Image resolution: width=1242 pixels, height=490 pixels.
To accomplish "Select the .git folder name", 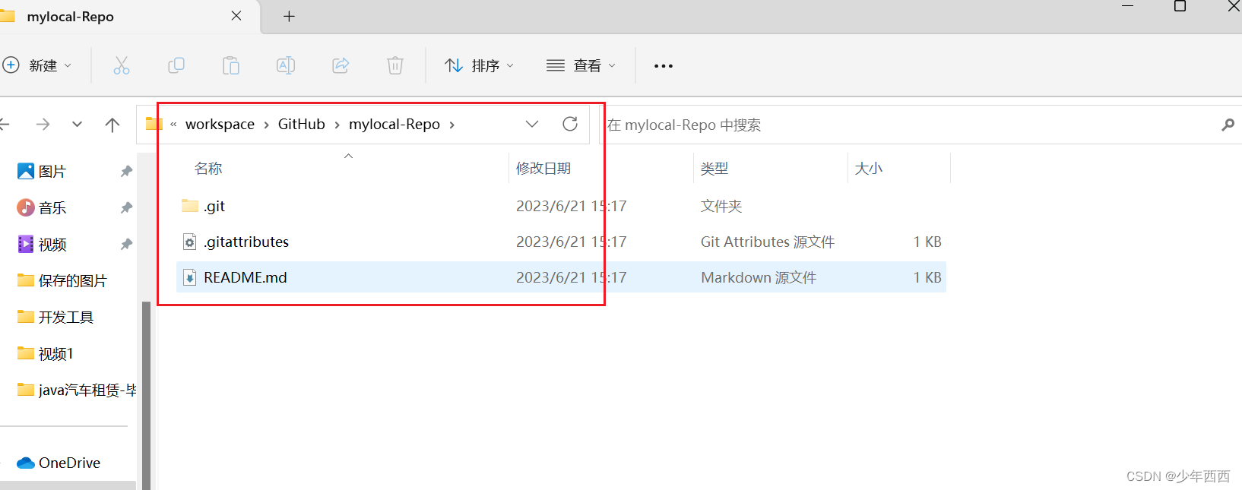I will [x=214, y=206].
